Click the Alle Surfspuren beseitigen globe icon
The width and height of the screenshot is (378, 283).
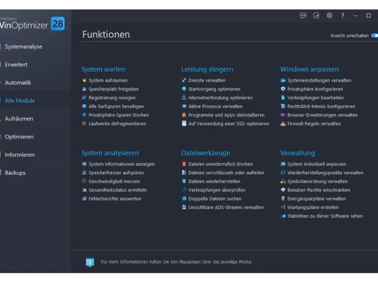pyautogui.click(x=84, y=106)
